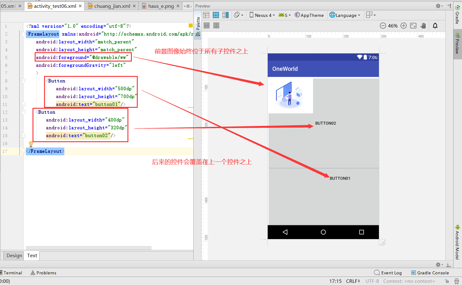Zoom in the preview
The image size is (462, 285).
point(404,26)
